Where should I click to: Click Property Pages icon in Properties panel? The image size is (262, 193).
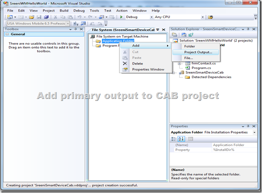point(190,139)
